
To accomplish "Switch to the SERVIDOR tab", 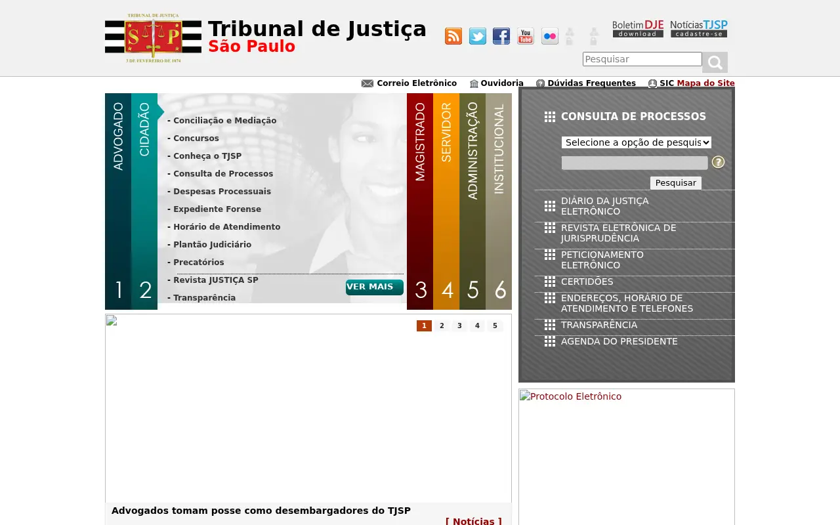I will coord(446,201).
